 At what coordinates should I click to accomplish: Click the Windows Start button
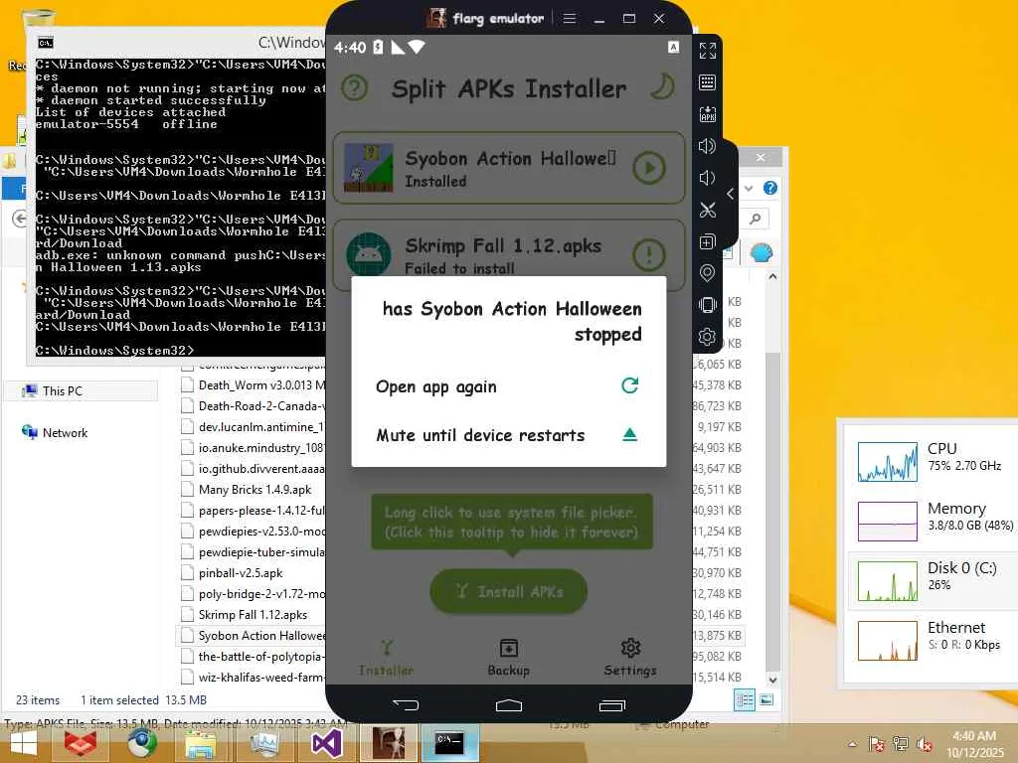coord(24,743)
